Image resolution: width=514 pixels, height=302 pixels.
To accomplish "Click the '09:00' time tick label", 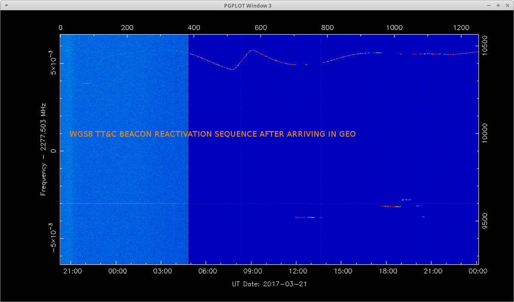I will point(253,271).
